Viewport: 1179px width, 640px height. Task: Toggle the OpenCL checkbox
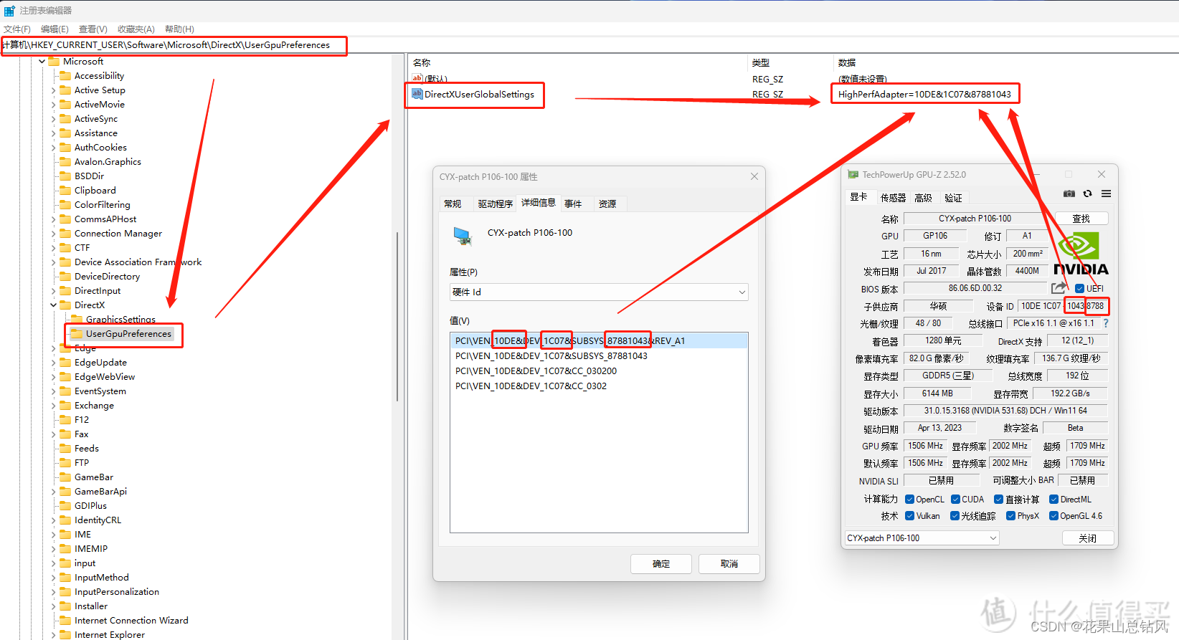pyautogui.click(x=909, y=500)
